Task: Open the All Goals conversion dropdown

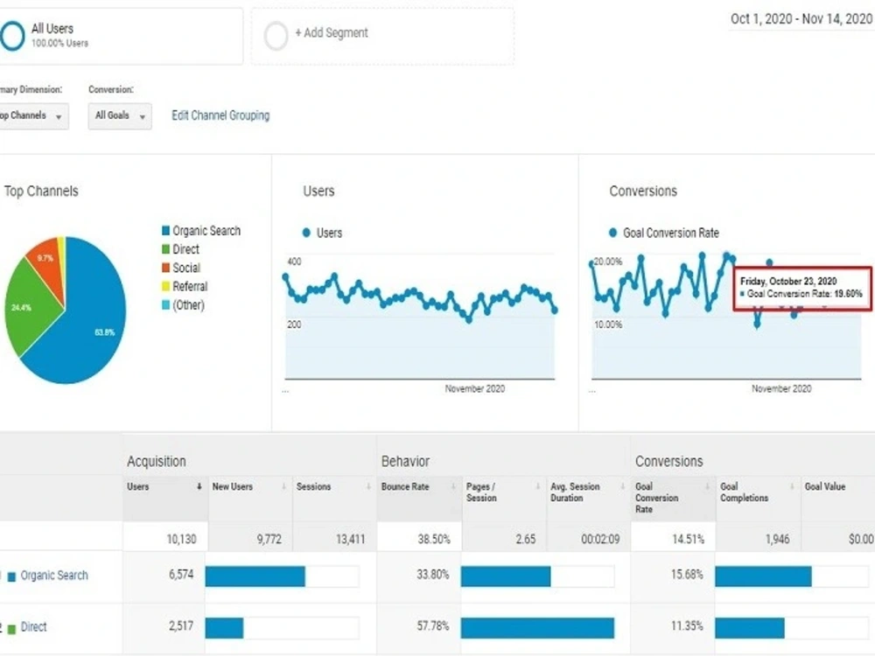Action: pyautogui.click(x=120, y=116)
